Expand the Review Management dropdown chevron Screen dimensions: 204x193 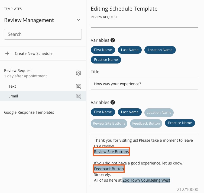coord(79,20)
